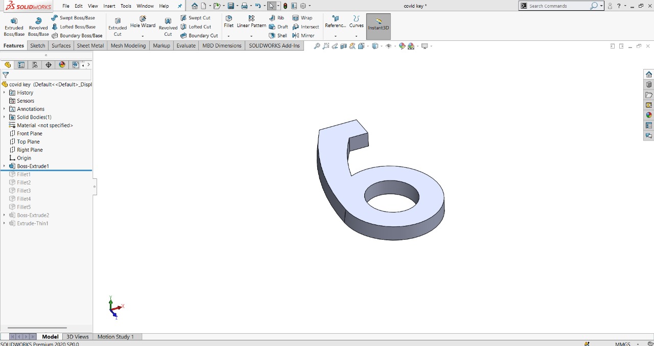Select the Revolved Boss/Base tool
This screenshot has width=654, height=346.
[38, 27]
